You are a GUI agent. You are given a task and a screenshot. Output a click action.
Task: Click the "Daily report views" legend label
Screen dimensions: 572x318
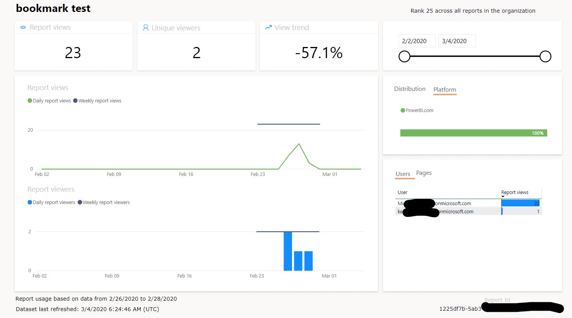(x=52, y=101)
